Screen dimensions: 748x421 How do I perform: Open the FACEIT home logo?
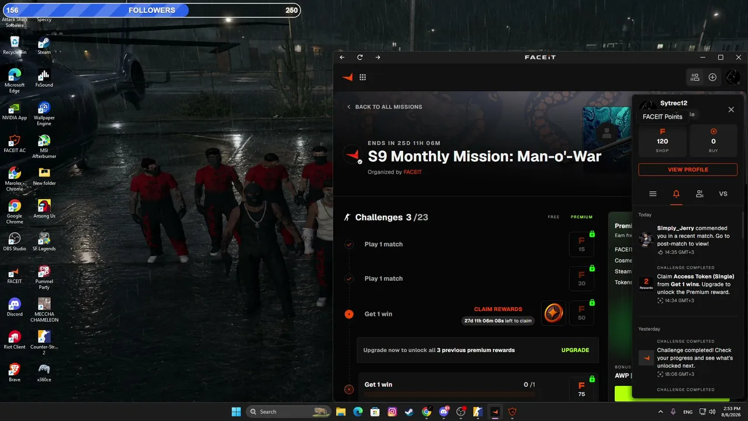tap(348, 77)
